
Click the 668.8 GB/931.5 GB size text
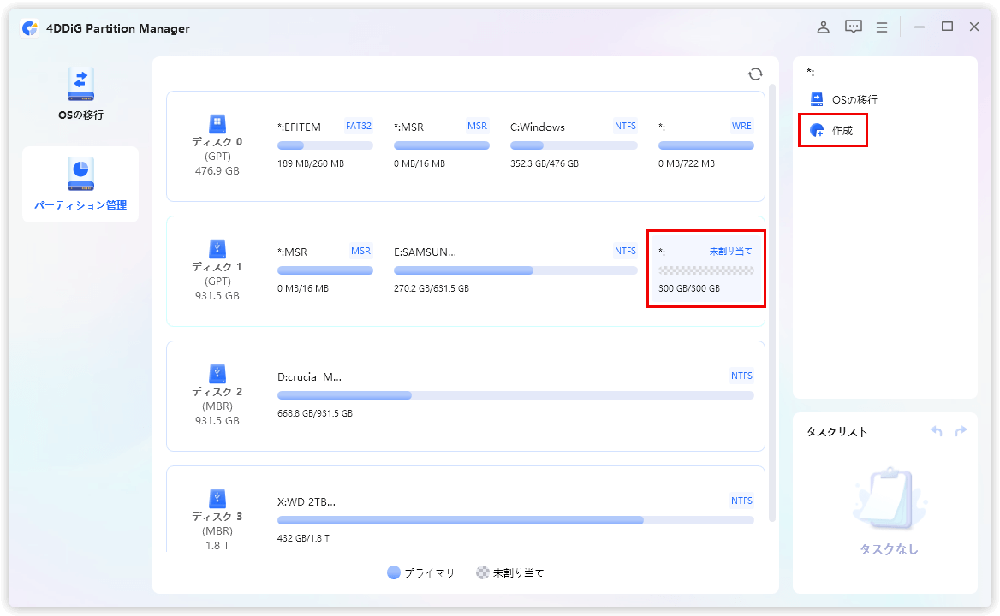click(x=314, y=413)
